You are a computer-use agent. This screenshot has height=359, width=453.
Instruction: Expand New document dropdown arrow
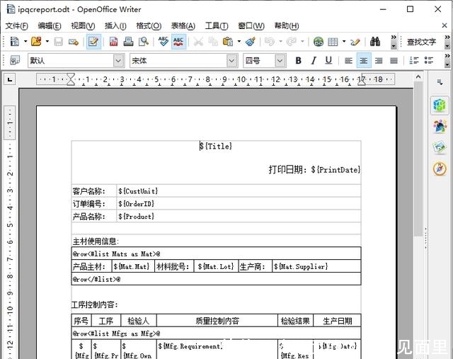pyautogui.click(x=25, y=42)
